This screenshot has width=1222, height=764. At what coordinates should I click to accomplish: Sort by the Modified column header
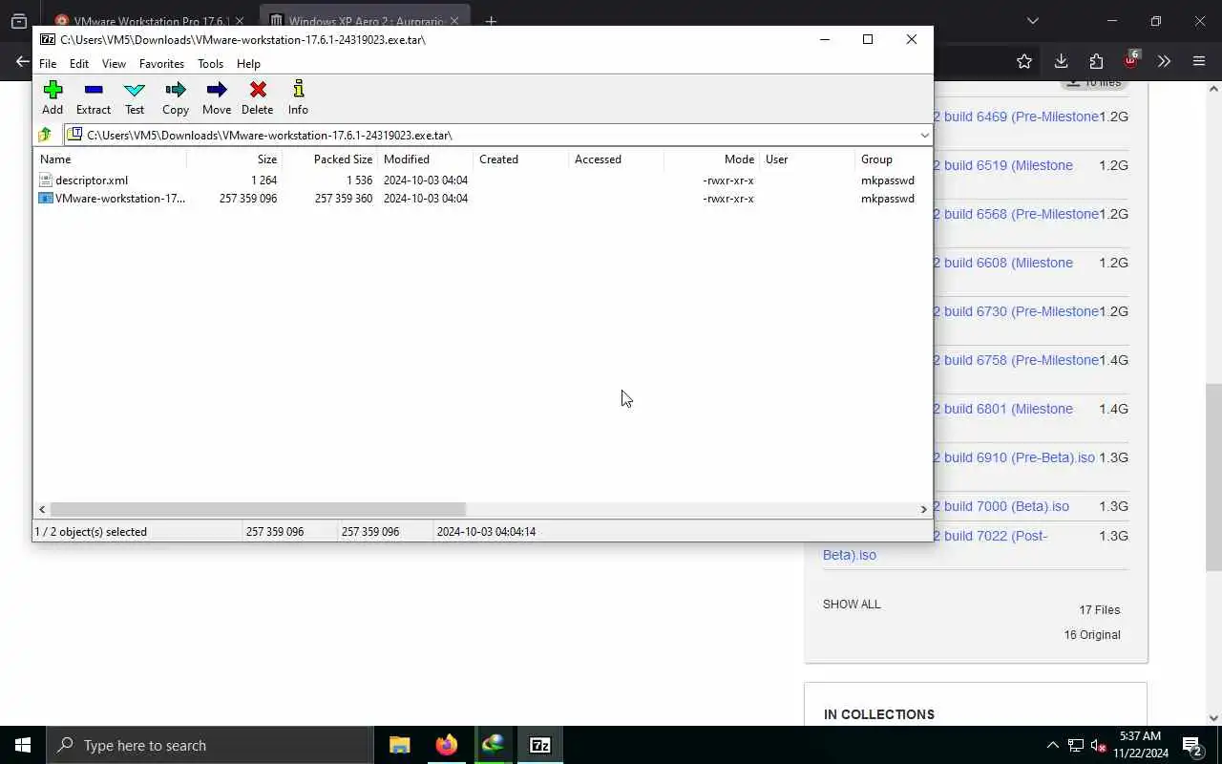[426, 159]
